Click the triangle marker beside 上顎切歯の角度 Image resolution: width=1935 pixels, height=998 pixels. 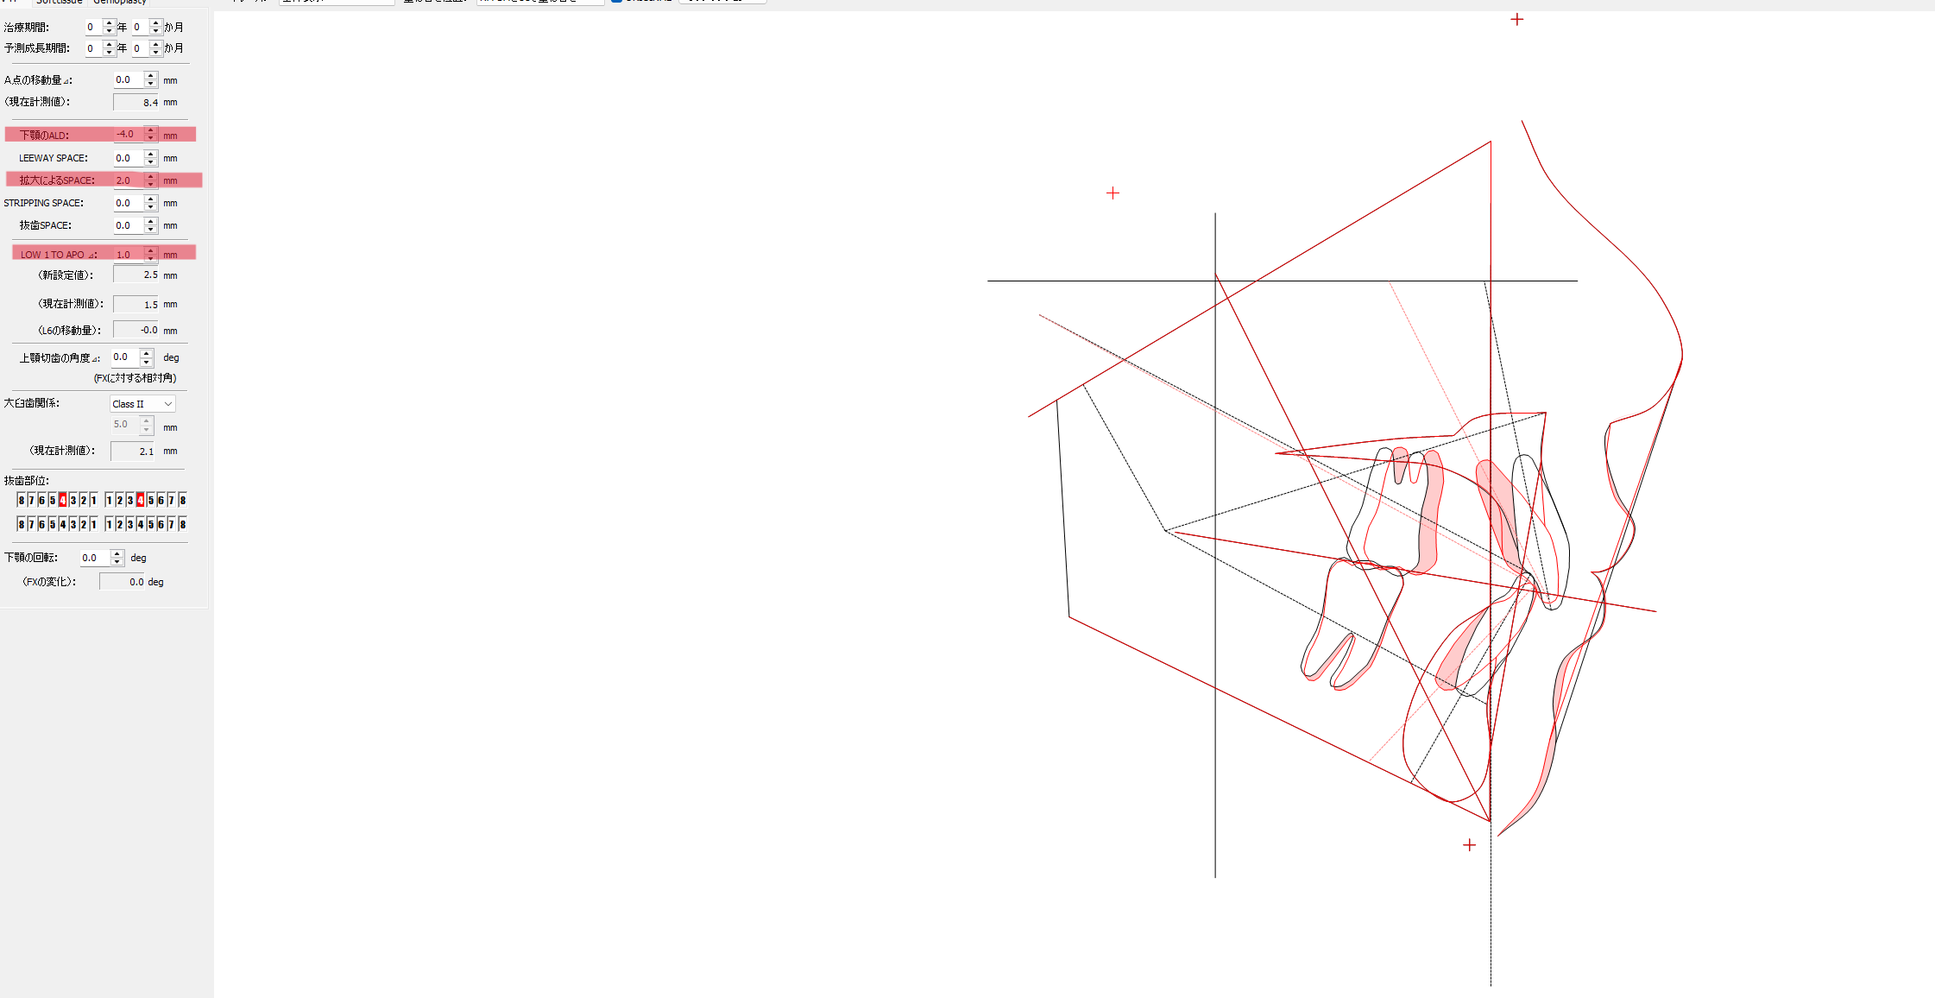click(x=95, y=359)
